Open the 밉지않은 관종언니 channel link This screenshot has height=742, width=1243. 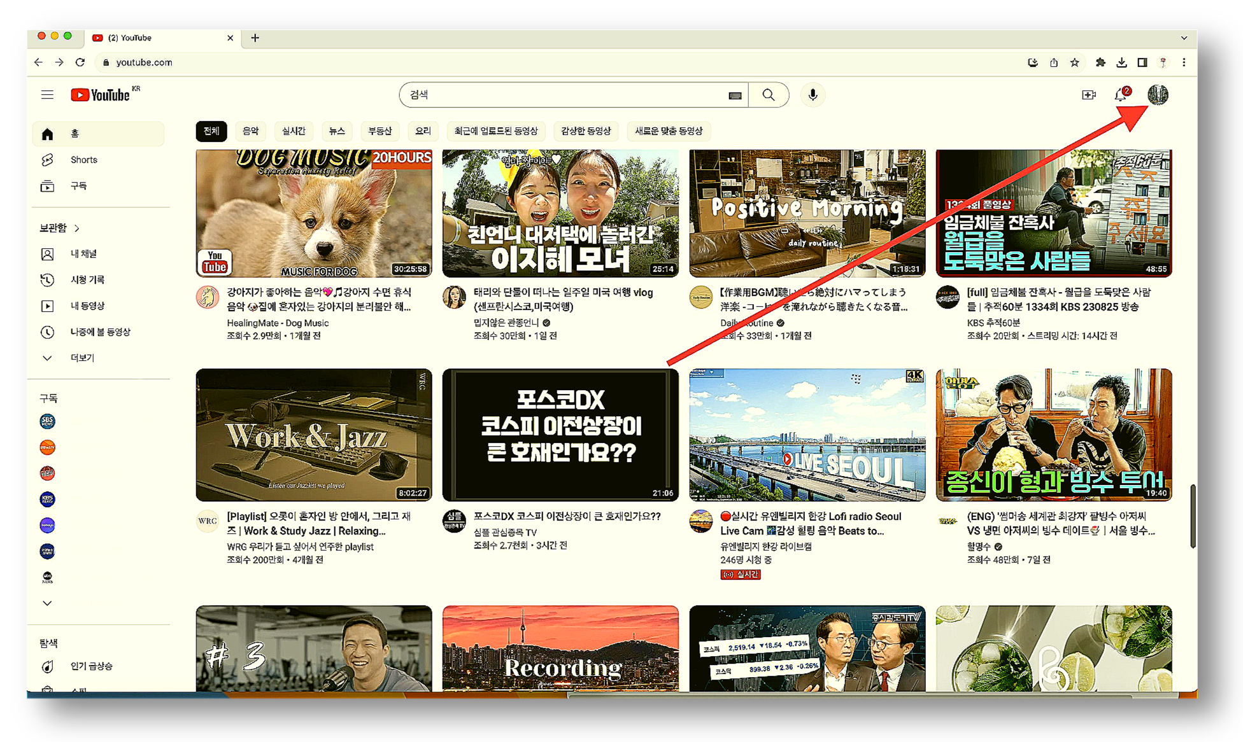(506, 323)
